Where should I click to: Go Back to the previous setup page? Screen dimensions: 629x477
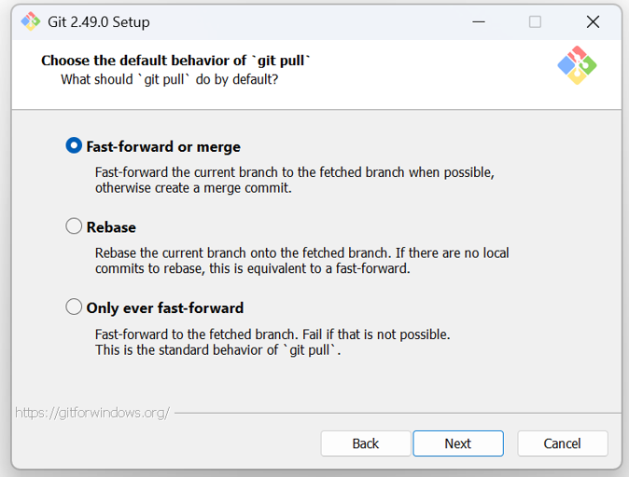point(366,443)
